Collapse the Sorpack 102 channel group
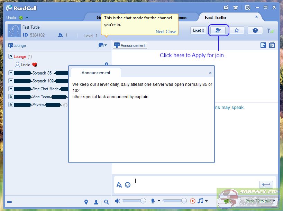Screen dimensions: 283x211 click(11, 81)
